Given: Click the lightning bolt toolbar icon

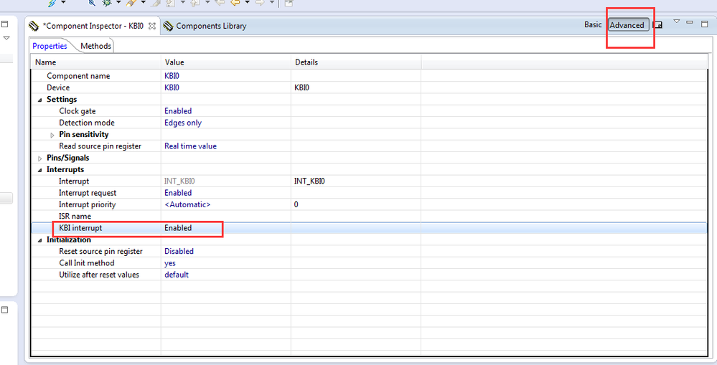Looking at the screenshot, I should (x=52, y=3).
